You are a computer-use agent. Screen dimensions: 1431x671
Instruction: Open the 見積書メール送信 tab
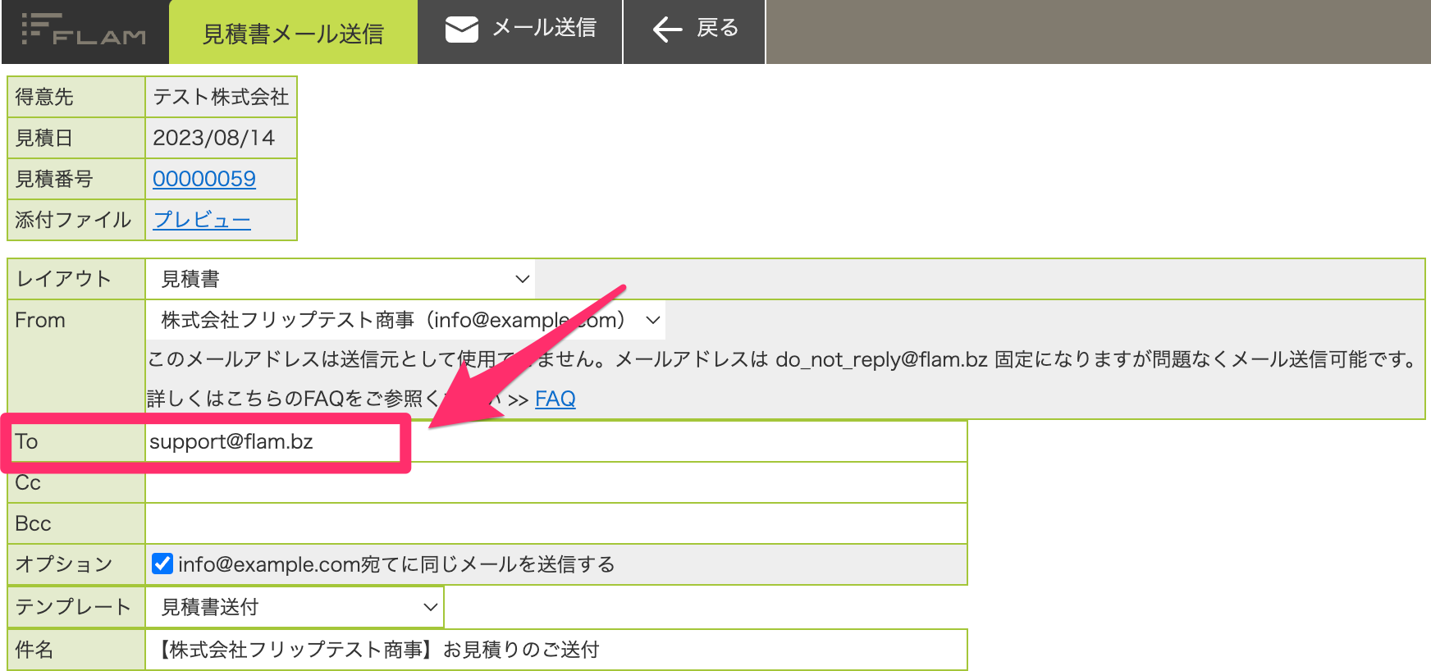pos(293,33)
